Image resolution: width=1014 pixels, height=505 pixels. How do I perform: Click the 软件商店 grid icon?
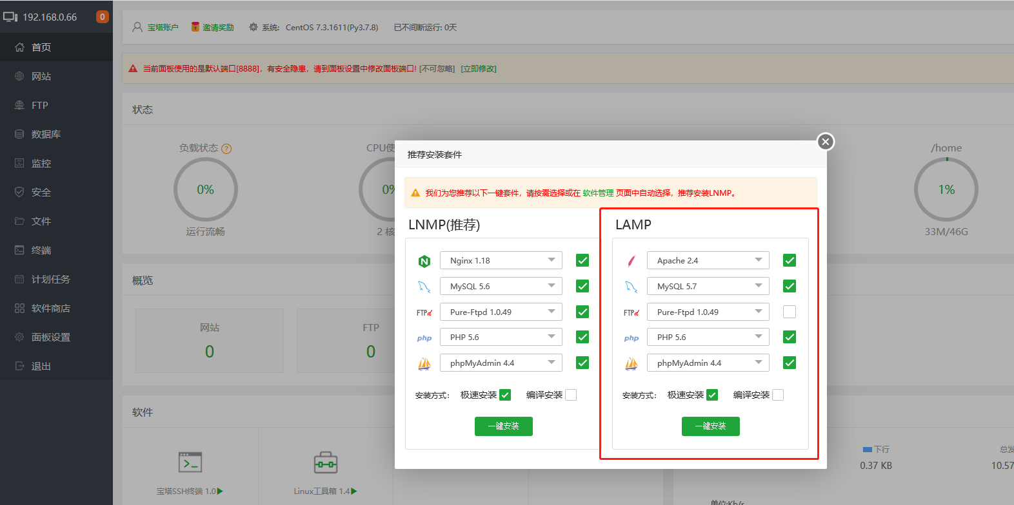(19, 308)
